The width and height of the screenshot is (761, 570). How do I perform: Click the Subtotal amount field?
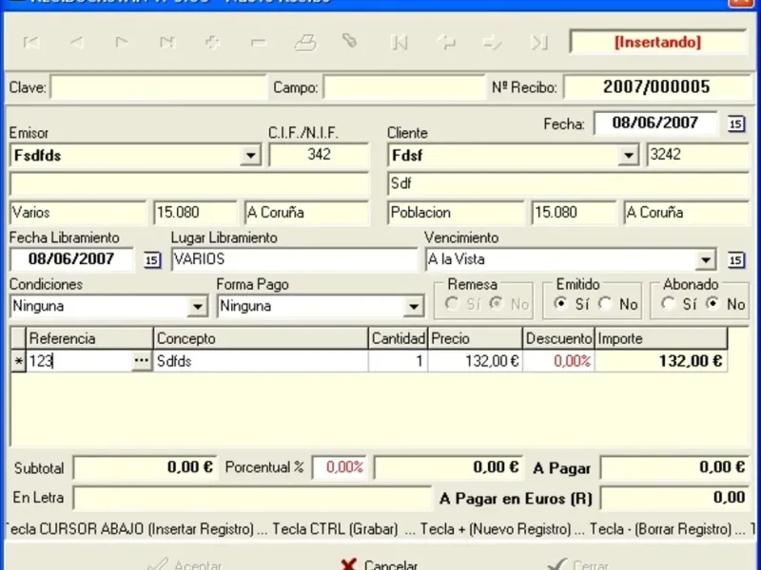tap(145, 467)
